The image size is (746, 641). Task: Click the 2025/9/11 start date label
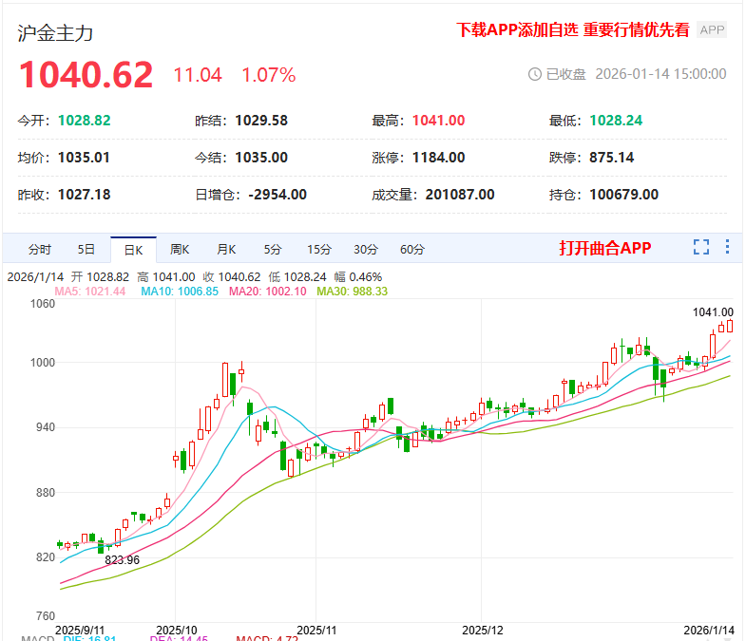[80, 630]
